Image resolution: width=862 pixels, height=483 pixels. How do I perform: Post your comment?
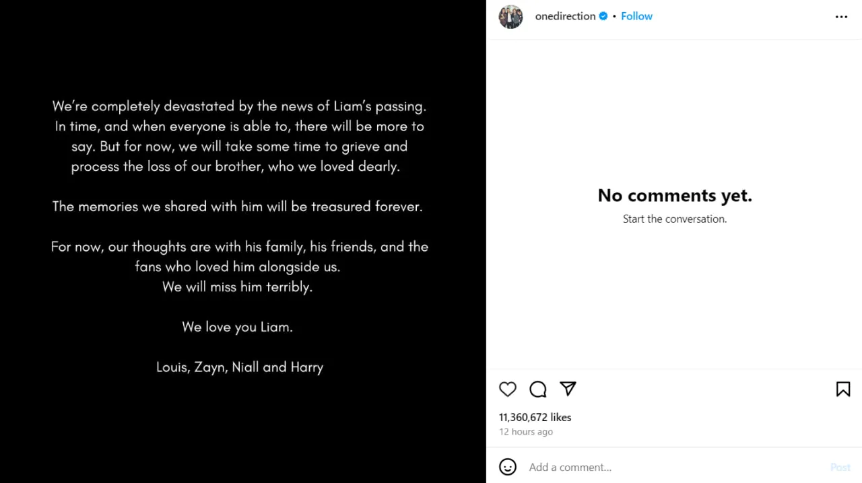click(840, 466)
